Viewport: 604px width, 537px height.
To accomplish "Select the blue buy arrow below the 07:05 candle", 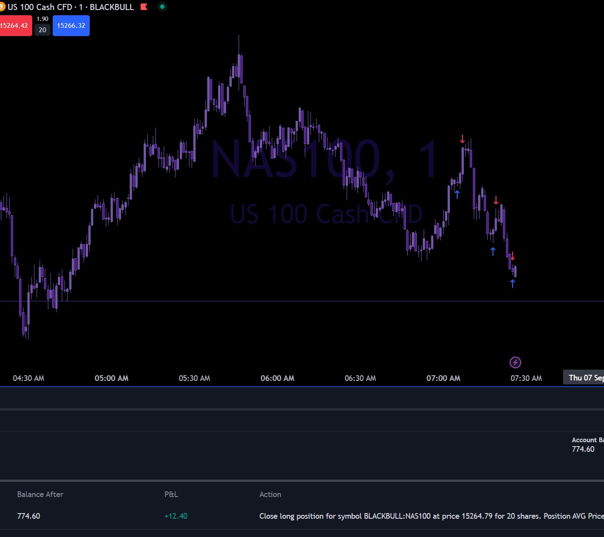I will tap(457, 194).
